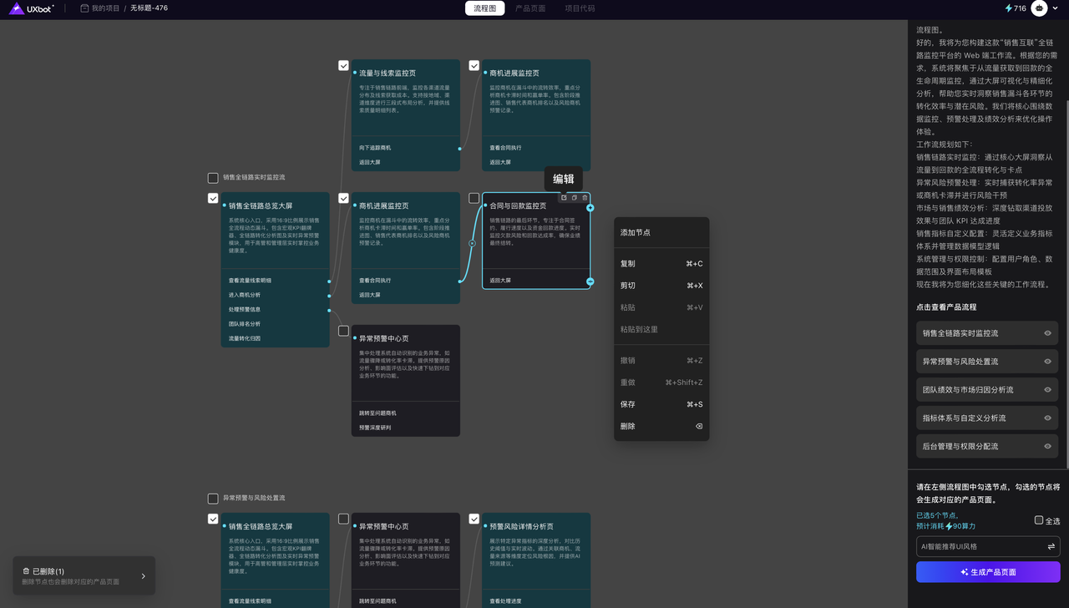Screen dimensions: 1069x608
Task: Show the 销售全链路实时监控流 flow via eye icon
Action: (x=1047, y=333)
